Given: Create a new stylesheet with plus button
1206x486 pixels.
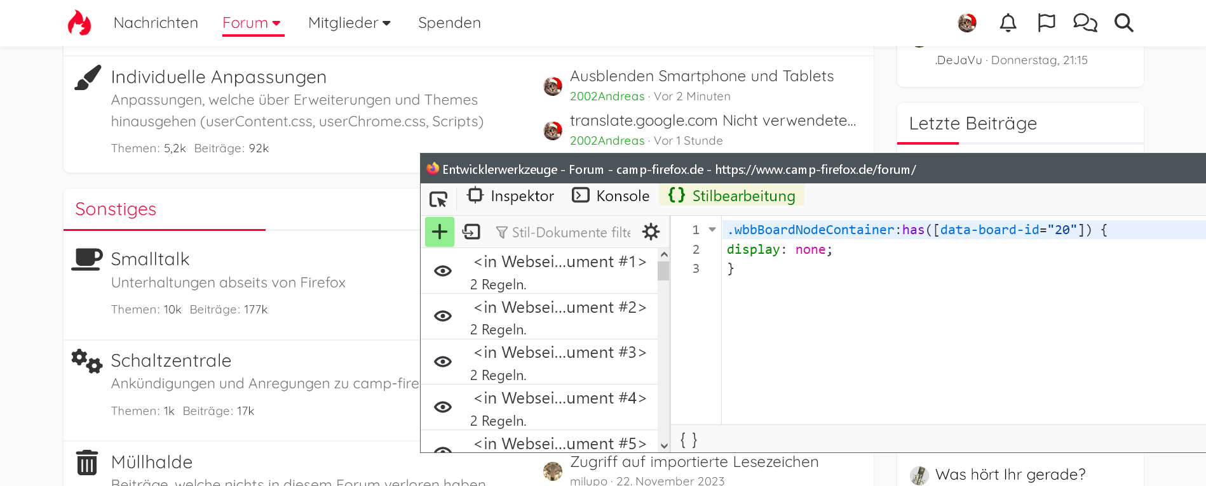Looking at the screenshot, I should [440, 232].
